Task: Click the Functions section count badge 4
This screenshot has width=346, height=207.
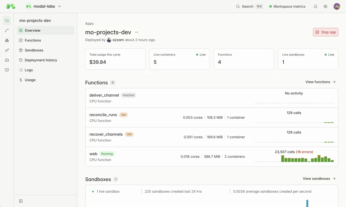Action: (x=113, y=83)
